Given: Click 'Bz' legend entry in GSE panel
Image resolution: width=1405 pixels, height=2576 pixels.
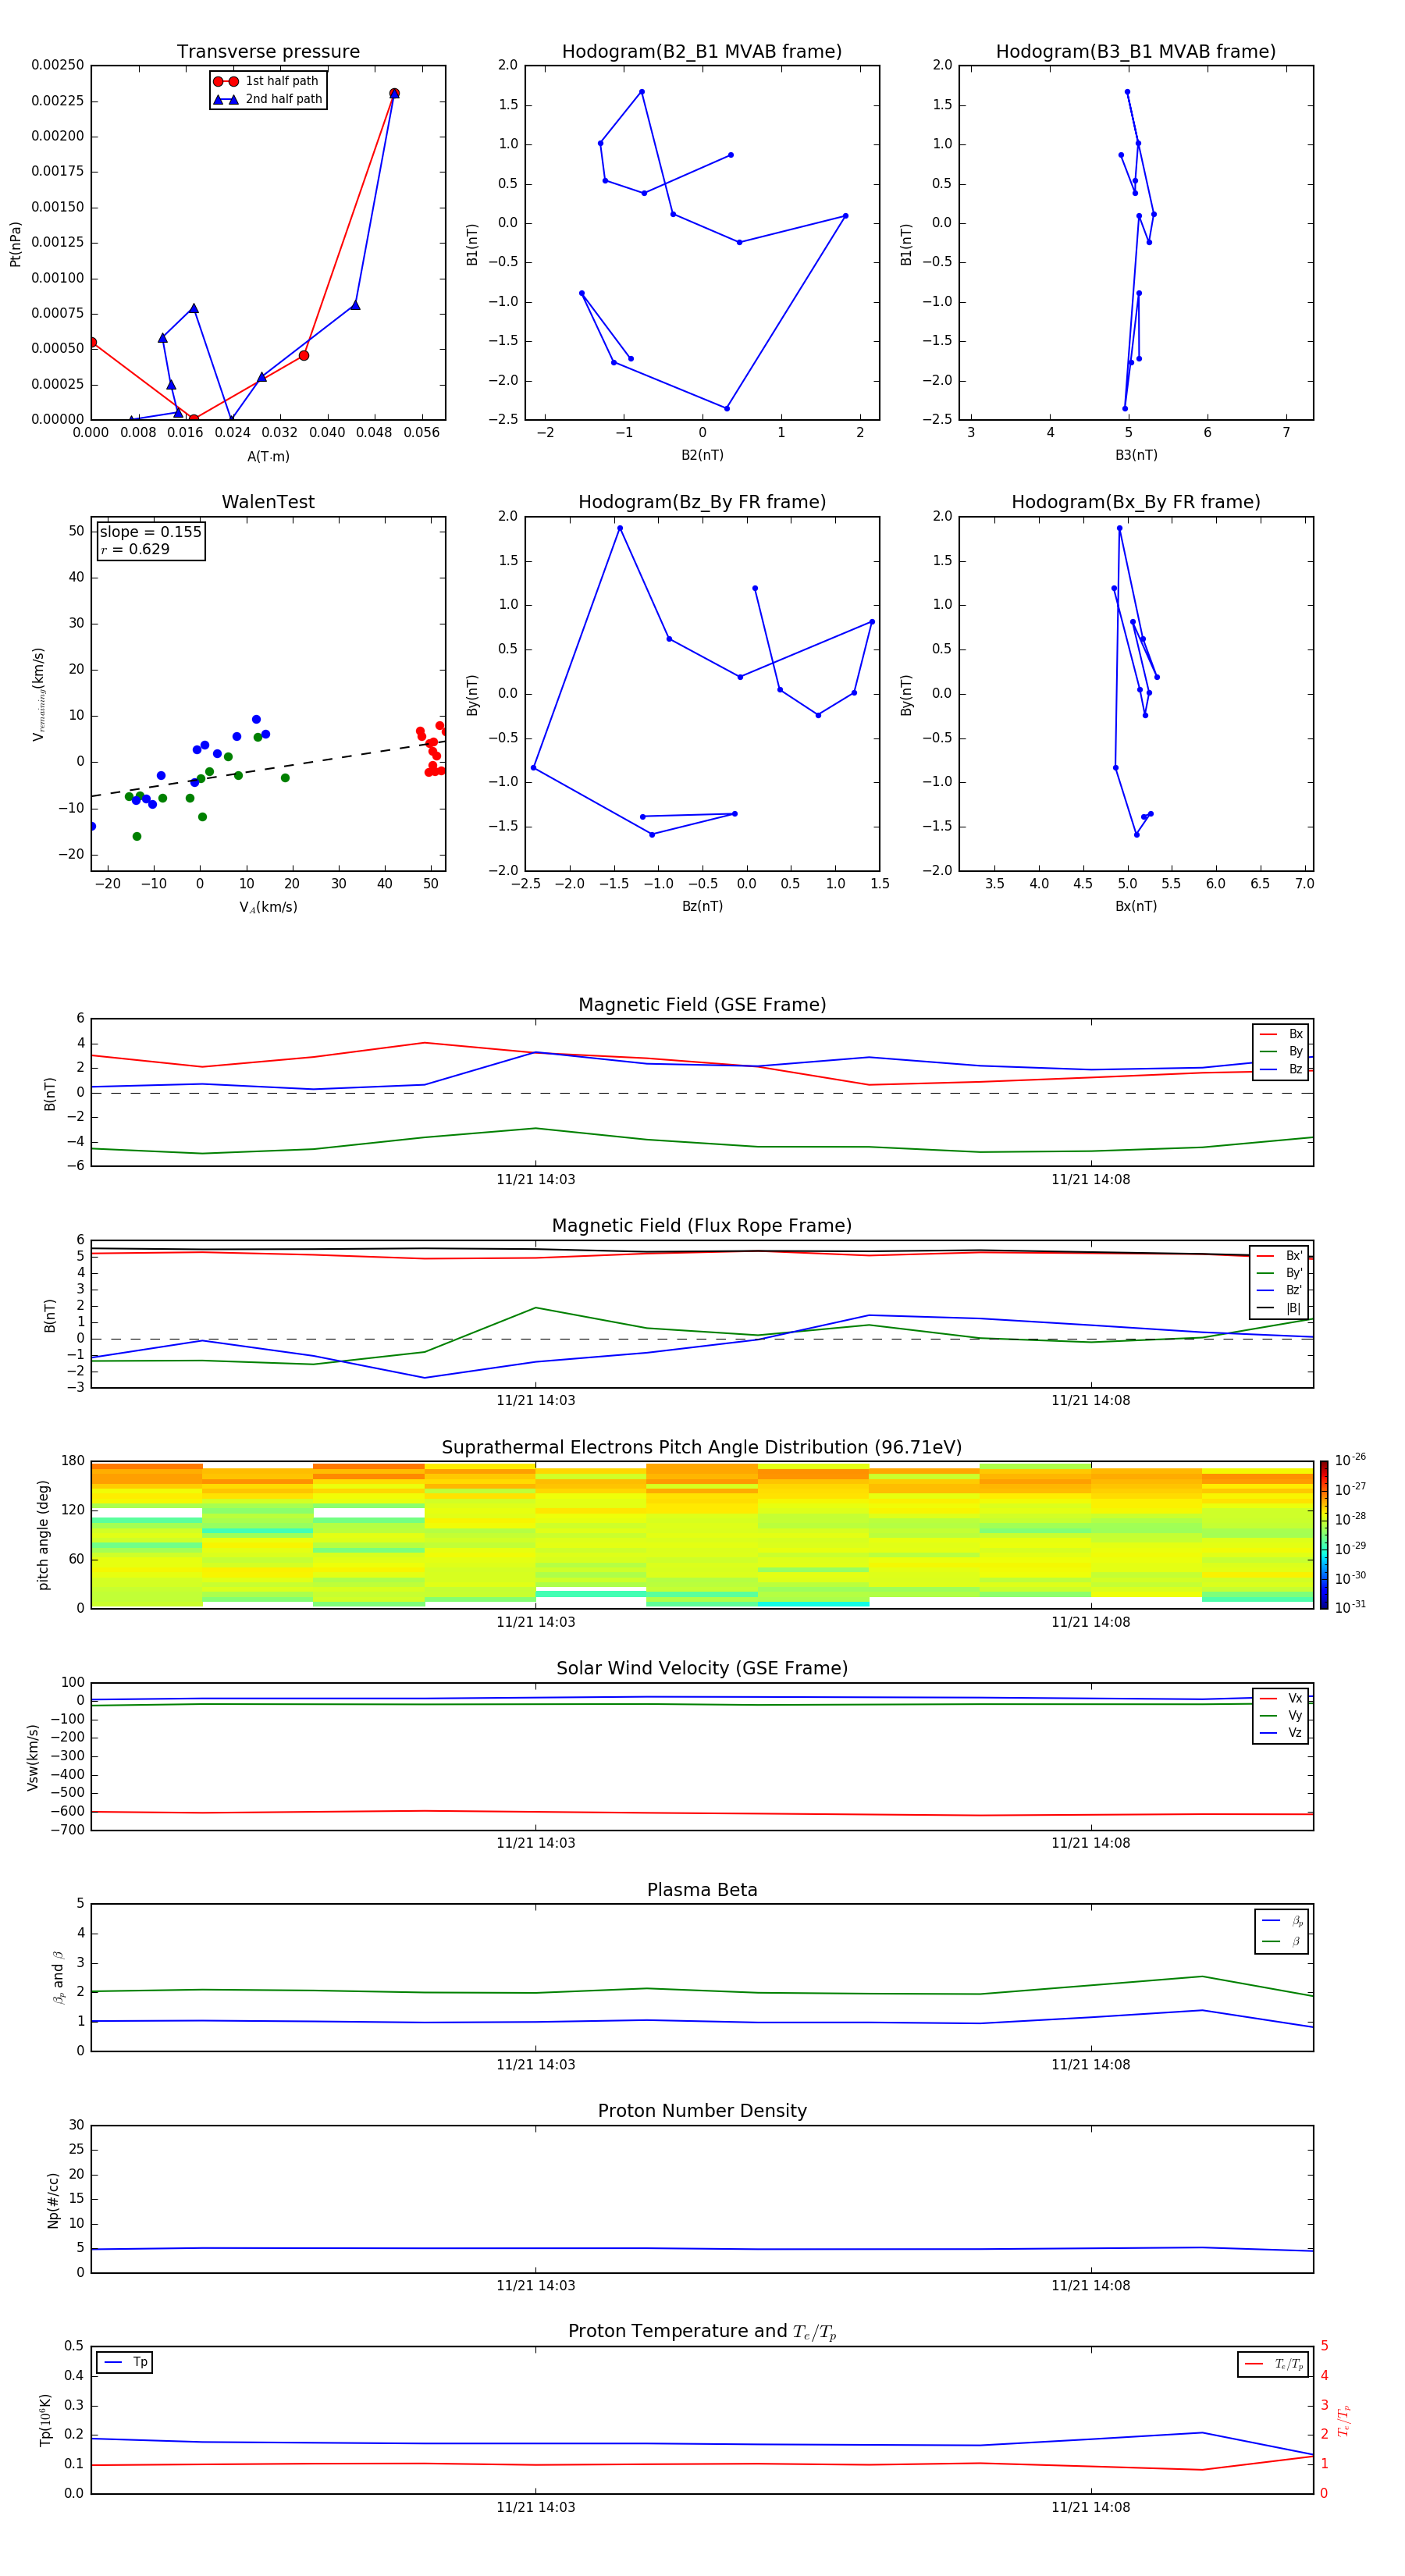Looking at the screenshot, I should point(1281,1069).
